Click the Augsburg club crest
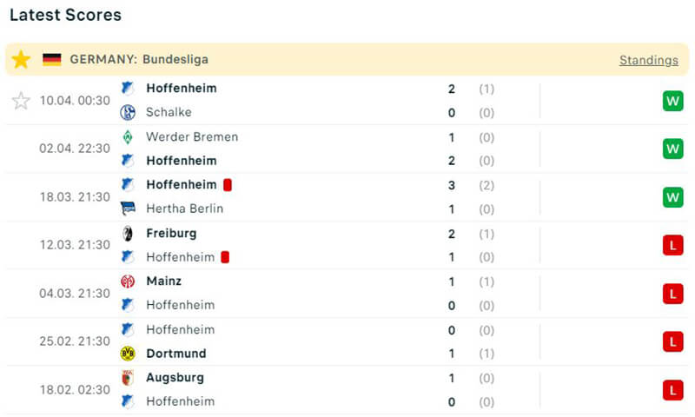The width and height of the screenshot is (695, 417). pyautogui.click(x=128, y=378)
